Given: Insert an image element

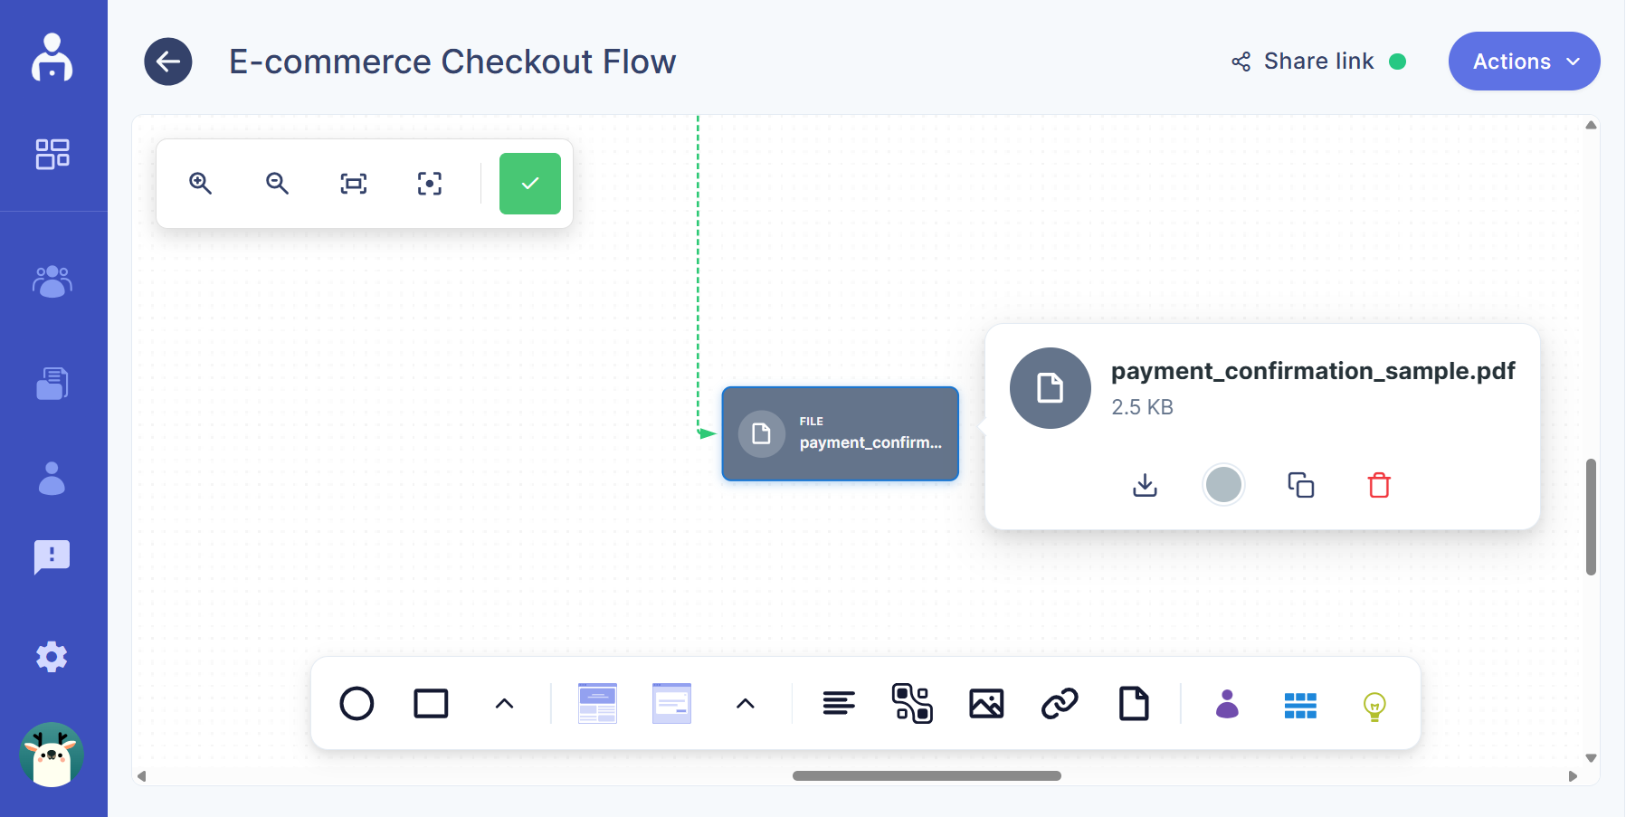Looking at the screenshot, I should [985, 703].
